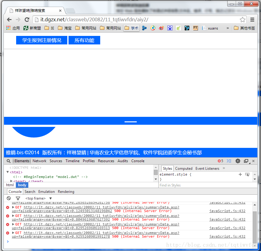Close the DevTools panel

(x=253, y=161)
